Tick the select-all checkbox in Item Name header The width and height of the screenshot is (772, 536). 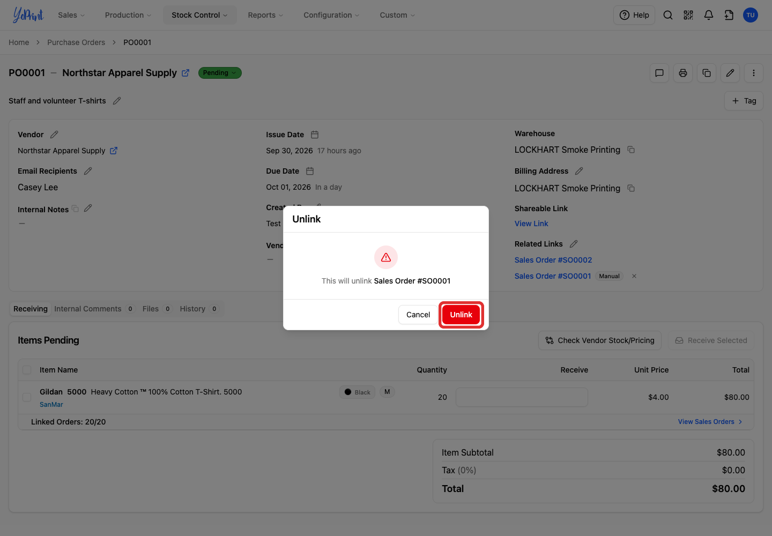(27, 370)
